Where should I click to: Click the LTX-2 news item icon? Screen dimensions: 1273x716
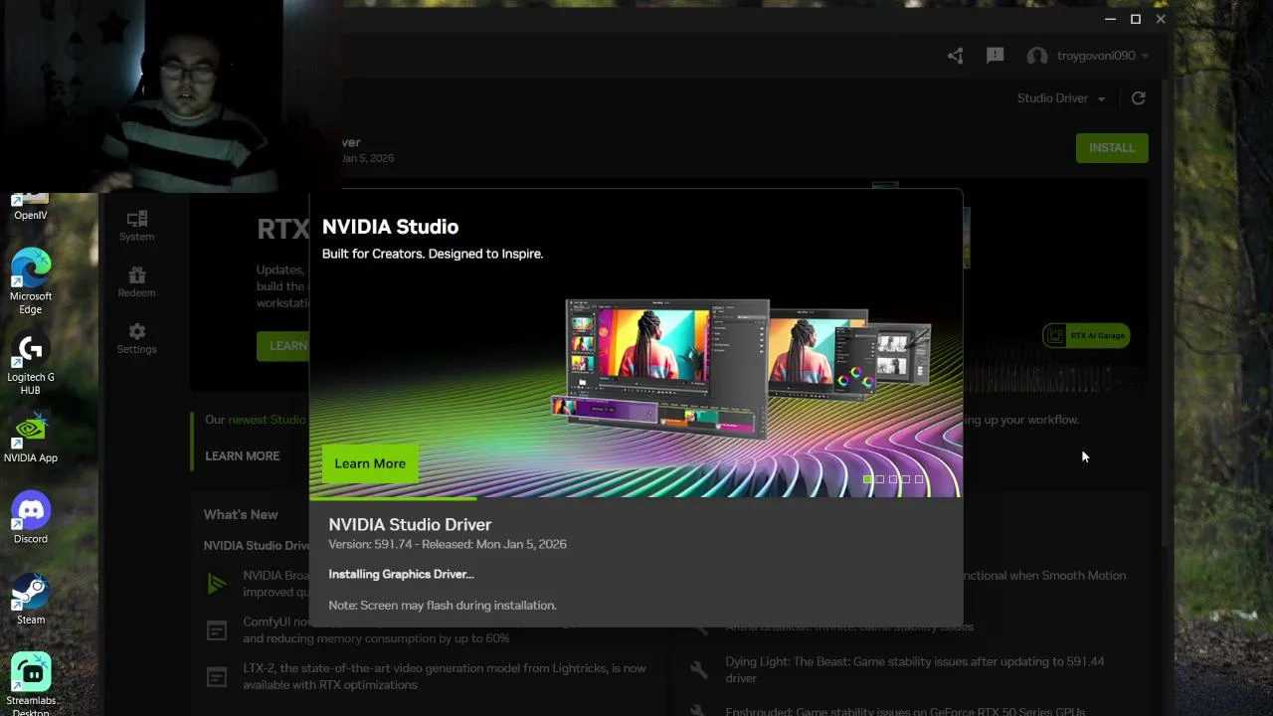coord(217,677)
